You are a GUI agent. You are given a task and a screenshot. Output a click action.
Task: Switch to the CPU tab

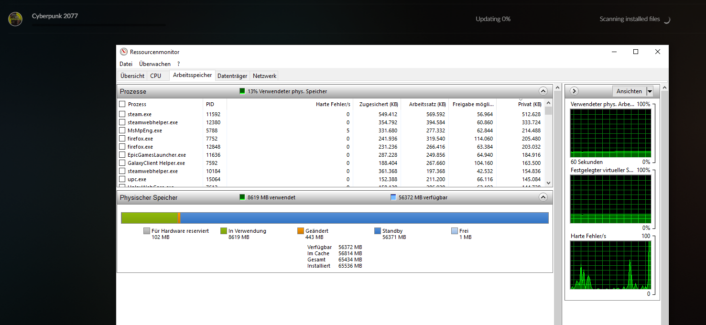(155, 76)
